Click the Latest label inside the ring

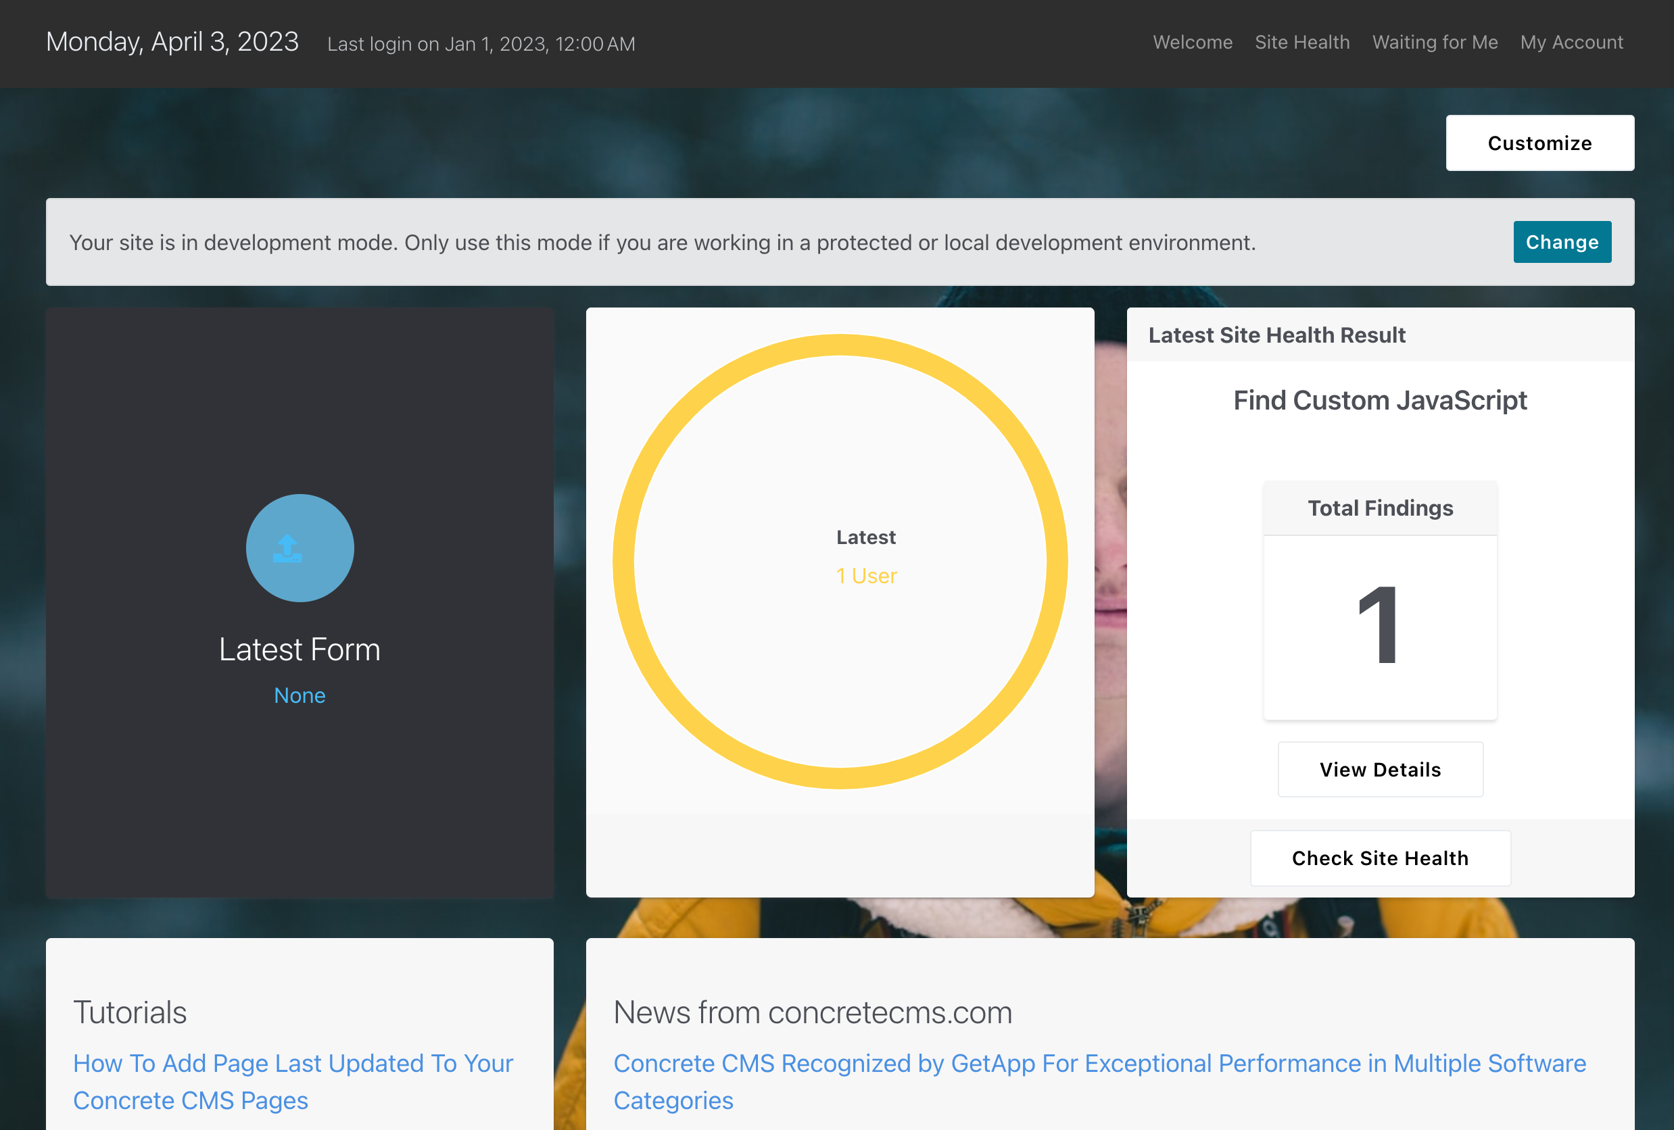[866, 537]
